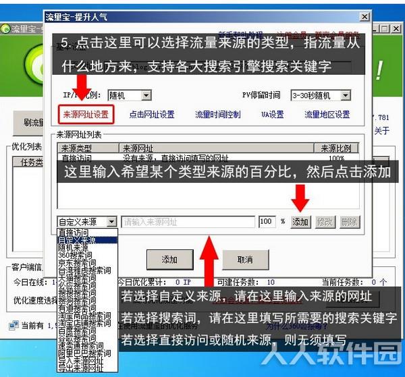The image size is (405, 377).
Task: Expand the PV停留时间 3-30秒随机 dropdown
Action: tap(346, 96)
